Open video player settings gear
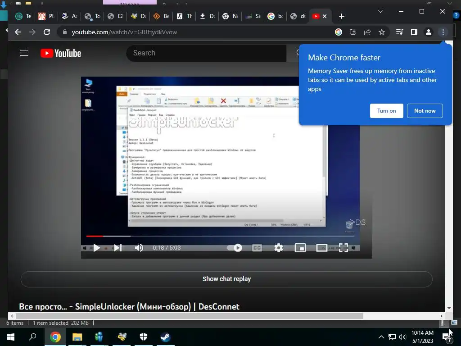 [x=278, y=248]
